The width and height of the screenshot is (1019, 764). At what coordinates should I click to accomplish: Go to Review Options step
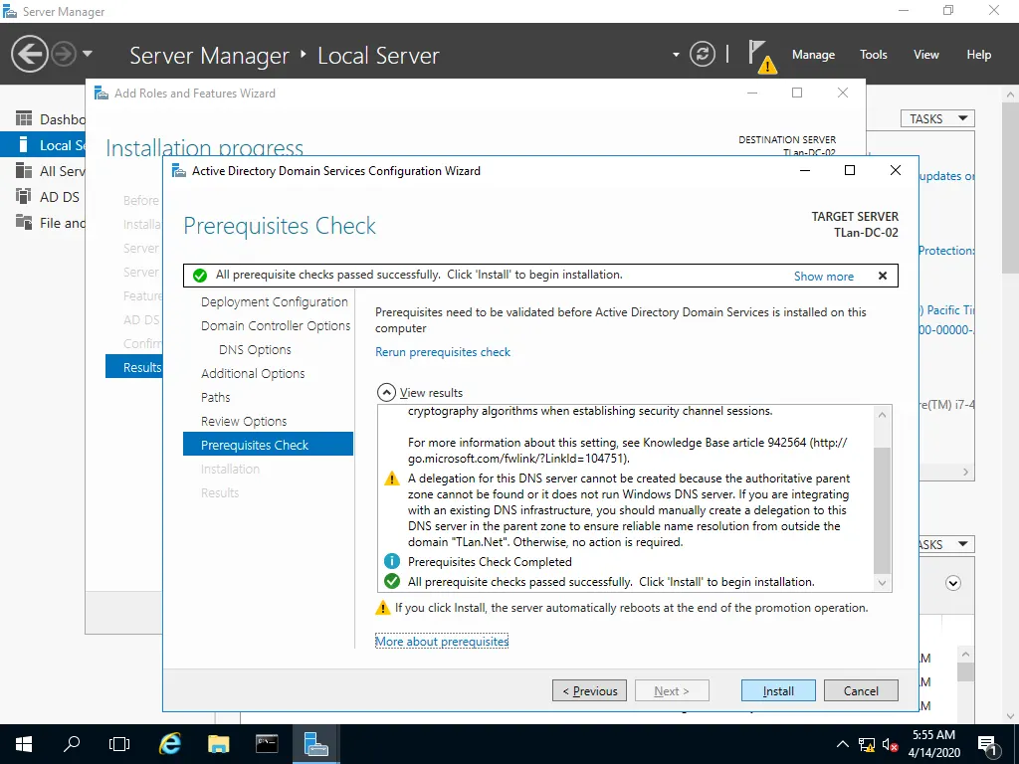tap(244, 421)
